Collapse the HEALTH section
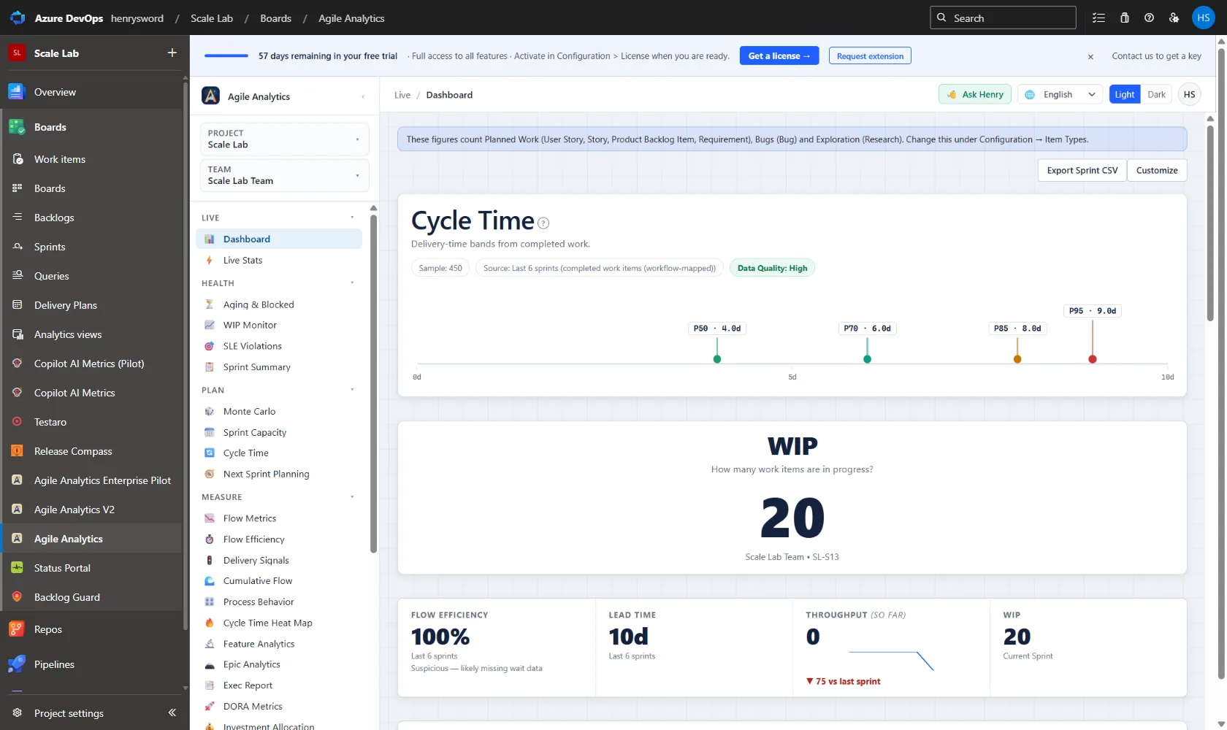1227x730 pixels. (352, 283)
